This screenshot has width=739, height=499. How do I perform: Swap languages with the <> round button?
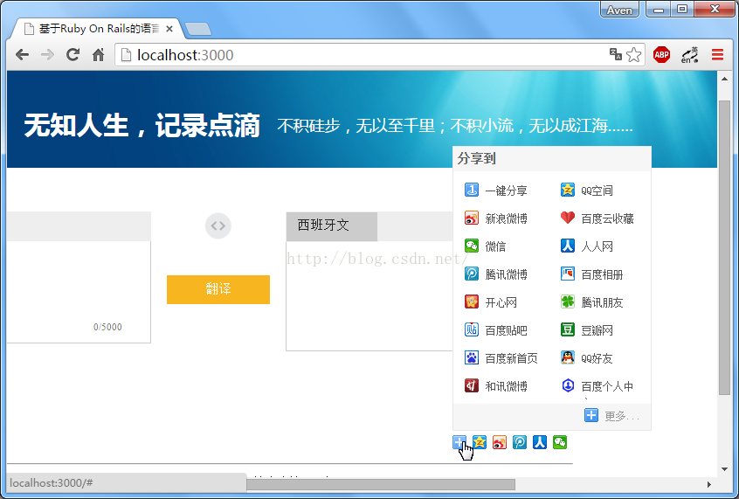point(218,226)
